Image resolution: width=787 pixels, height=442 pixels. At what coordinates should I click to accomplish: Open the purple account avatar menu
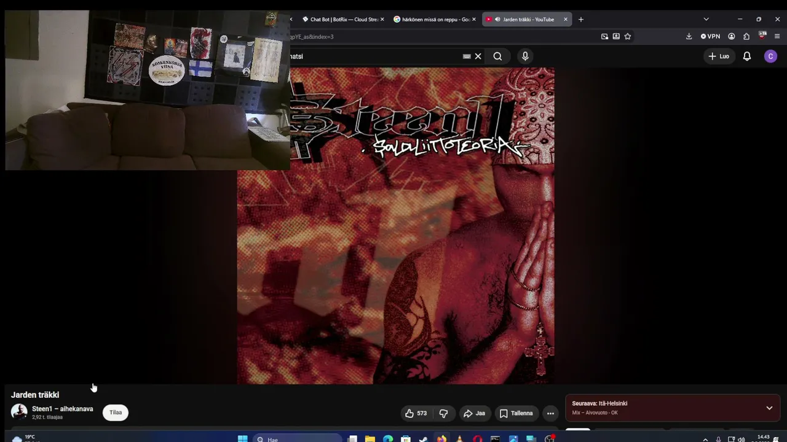coord(770,56)
